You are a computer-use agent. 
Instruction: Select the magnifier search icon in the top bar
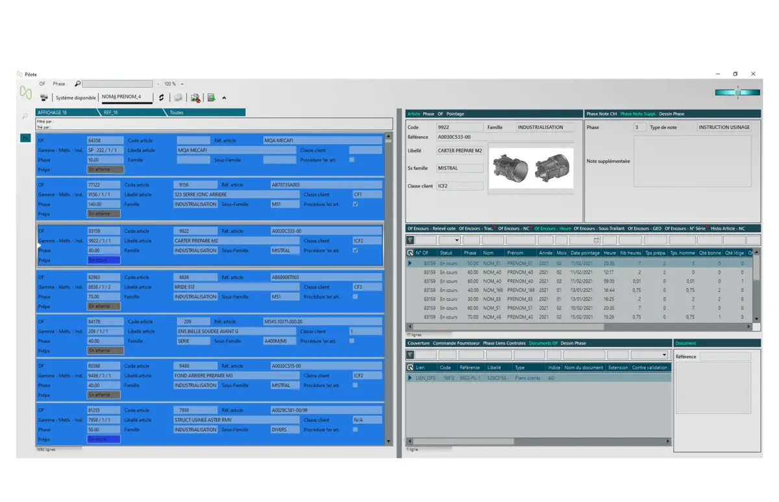tap(77, 83)
